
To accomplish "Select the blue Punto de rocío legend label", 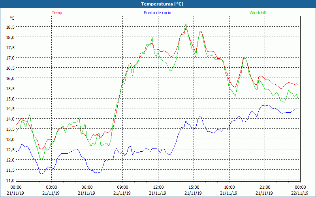I will tap(157, 13).
